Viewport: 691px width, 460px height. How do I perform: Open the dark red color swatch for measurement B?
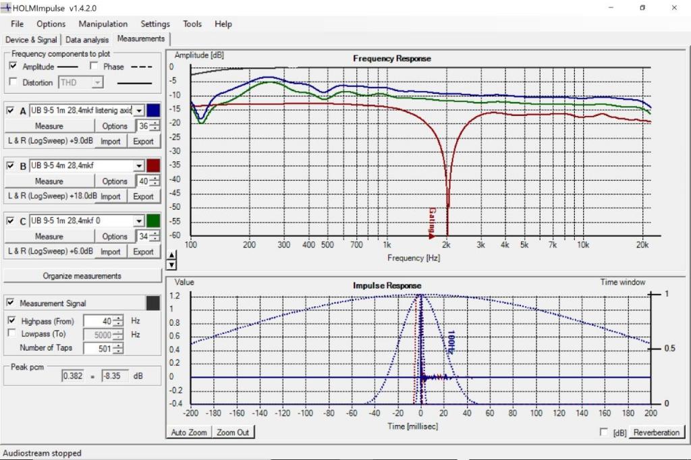[x=153, y=166]
